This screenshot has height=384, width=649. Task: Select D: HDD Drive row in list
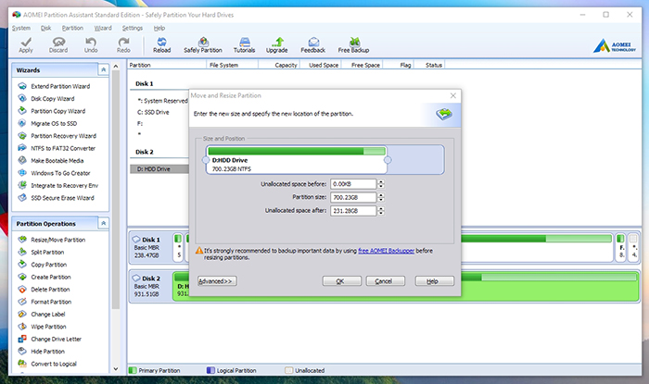pos(159,169)
